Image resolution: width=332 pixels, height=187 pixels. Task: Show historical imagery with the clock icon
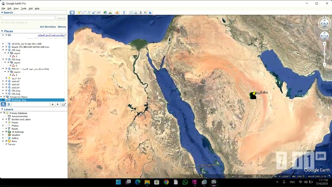tap(105, 12)
